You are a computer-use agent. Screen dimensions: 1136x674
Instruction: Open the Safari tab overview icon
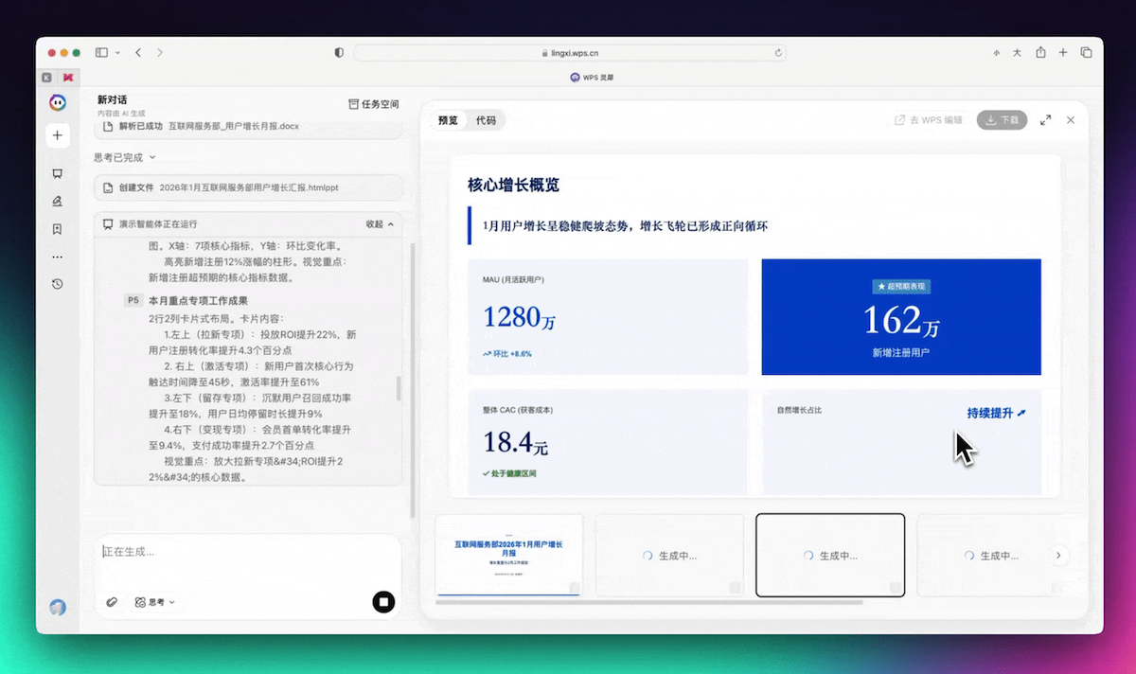tap(1086, 53)
